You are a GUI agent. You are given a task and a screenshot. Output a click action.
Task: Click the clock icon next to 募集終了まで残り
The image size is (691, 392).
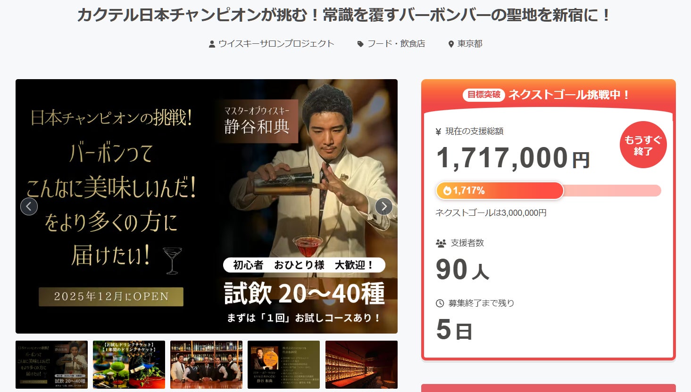coord(440,303)
